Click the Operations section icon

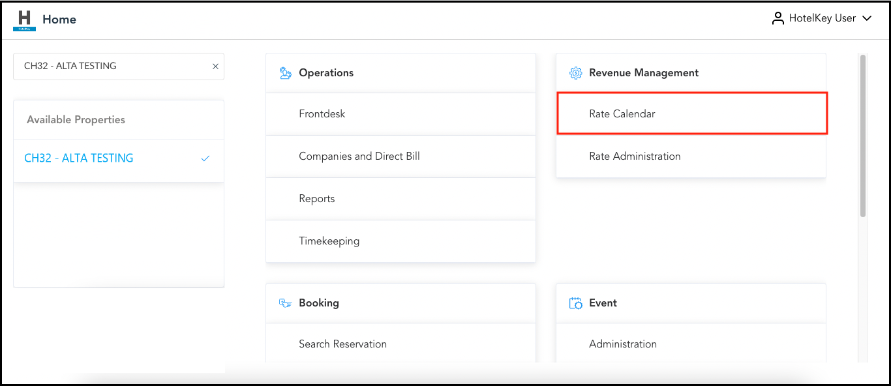pos(285,73)
